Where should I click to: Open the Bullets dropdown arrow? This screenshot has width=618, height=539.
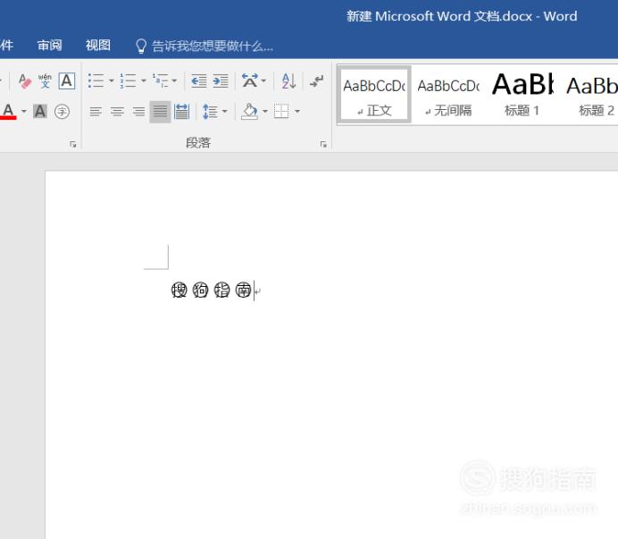[x=111, y=80]
